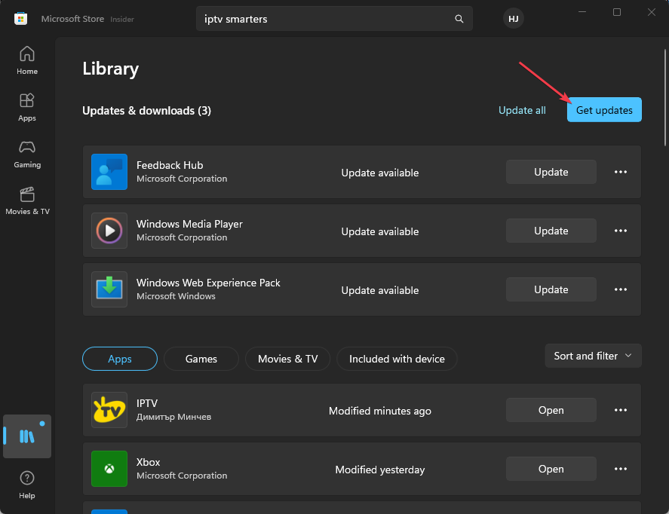
Task: Expand the Sort and filter dropdown
Action: [593, 356]
